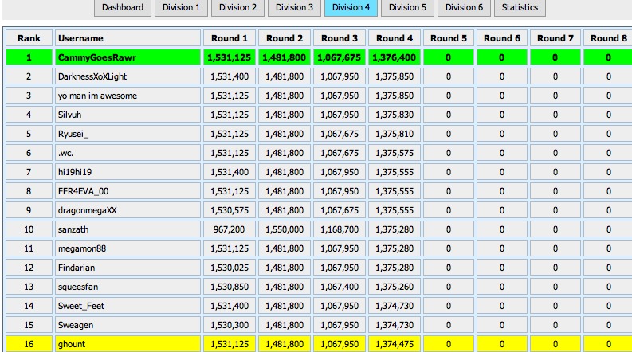This screenshot has width=632, height=352.
Task: Click Sweet_Feet username cell
Action: pos(128,306)
